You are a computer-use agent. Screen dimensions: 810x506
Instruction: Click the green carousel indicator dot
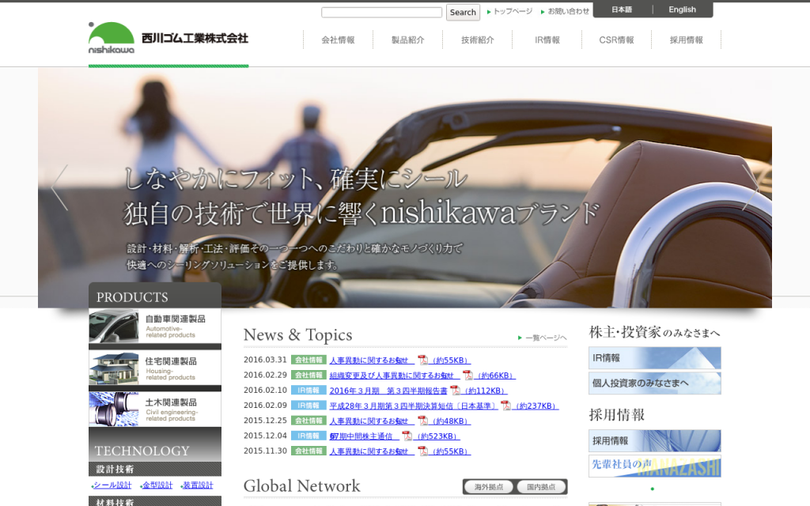[x=653, y=489]
